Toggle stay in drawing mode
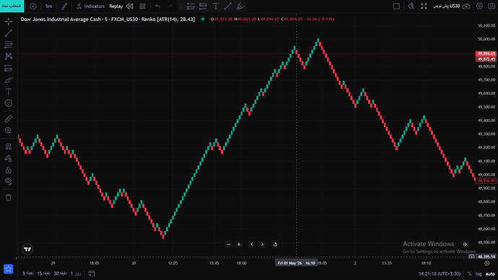This screenshot has height=280, width=498. click(9, 158)
